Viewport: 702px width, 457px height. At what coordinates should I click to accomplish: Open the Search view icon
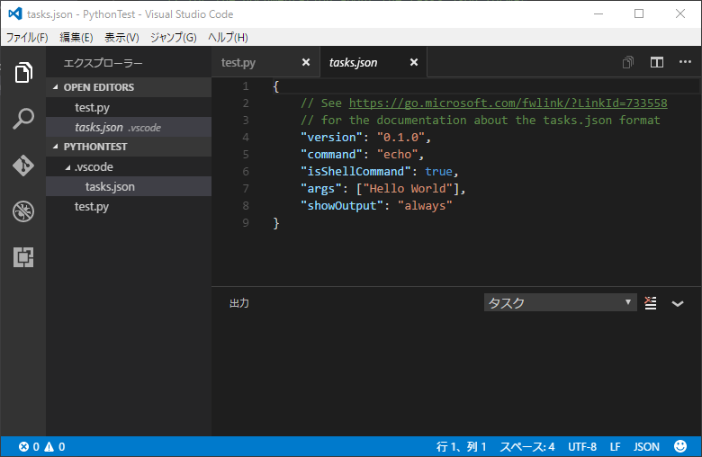click(23, 119)
